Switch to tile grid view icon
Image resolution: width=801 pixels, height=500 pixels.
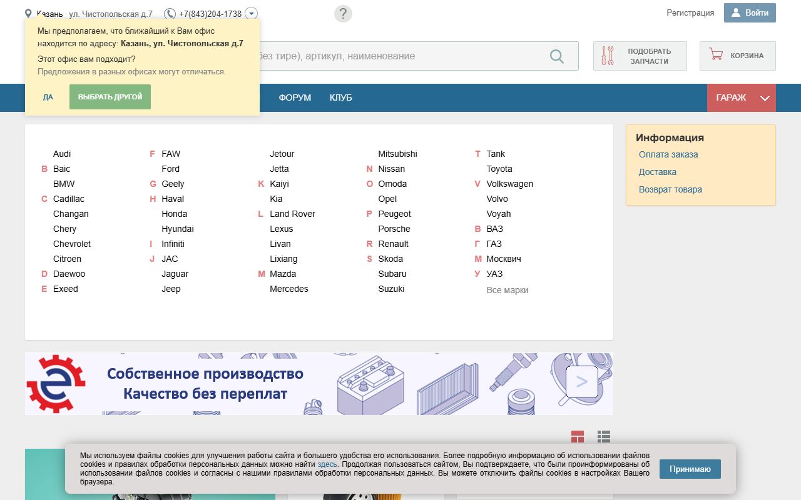point(578,437)
